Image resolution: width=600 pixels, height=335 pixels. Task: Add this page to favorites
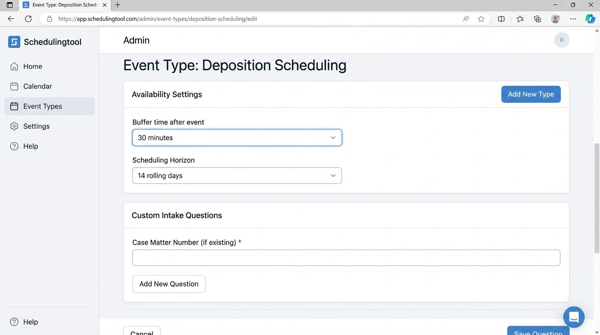[481, 19]
